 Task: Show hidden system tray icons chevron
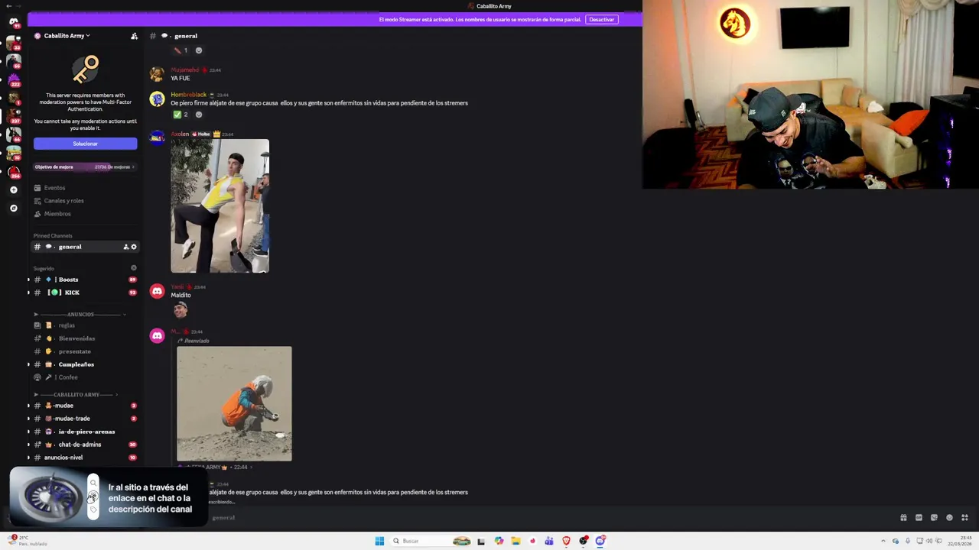[x=883, y=541]
